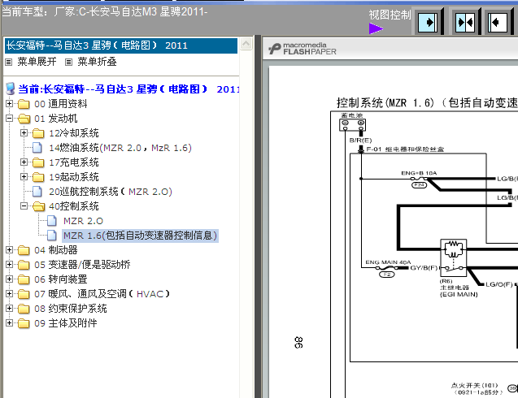Select the 12冷却系统 label
This screenshot has width=518, height=398.
coord(74,133)
